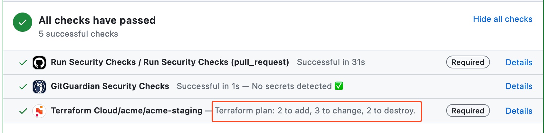The width and height of the screenshot is (547, 133).
Task: Collapse the list with Hide all checks
Action: tap(503, 19)
